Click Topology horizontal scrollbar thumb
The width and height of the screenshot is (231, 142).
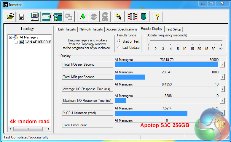click(x=28, y=129)
